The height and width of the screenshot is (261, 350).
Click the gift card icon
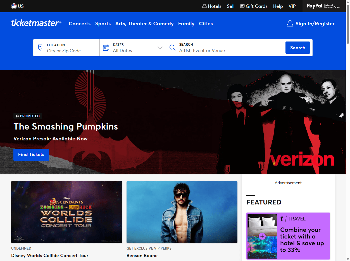[x=242, y=6]
